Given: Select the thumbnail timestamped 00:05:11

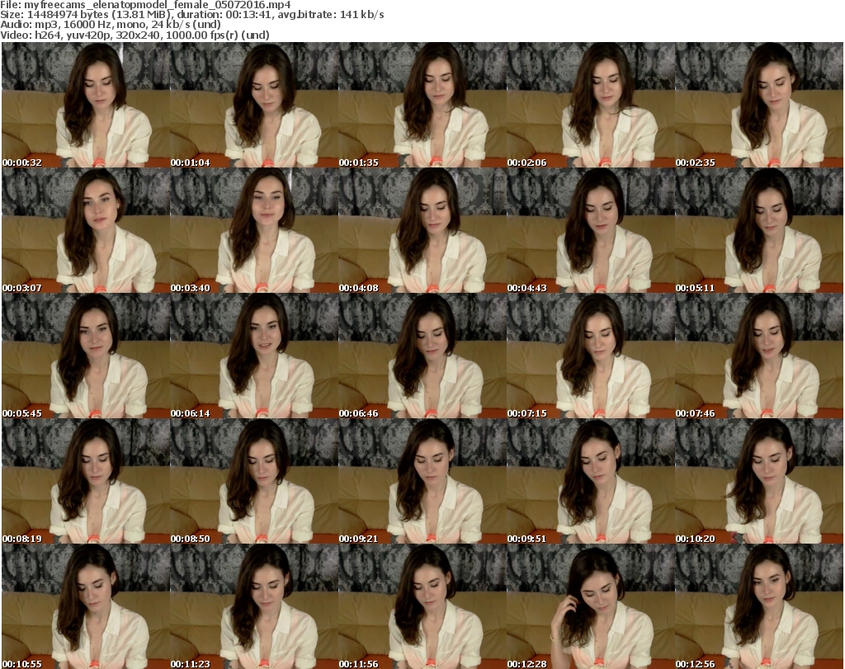Looking at the screenshot, I should (759, 230).
